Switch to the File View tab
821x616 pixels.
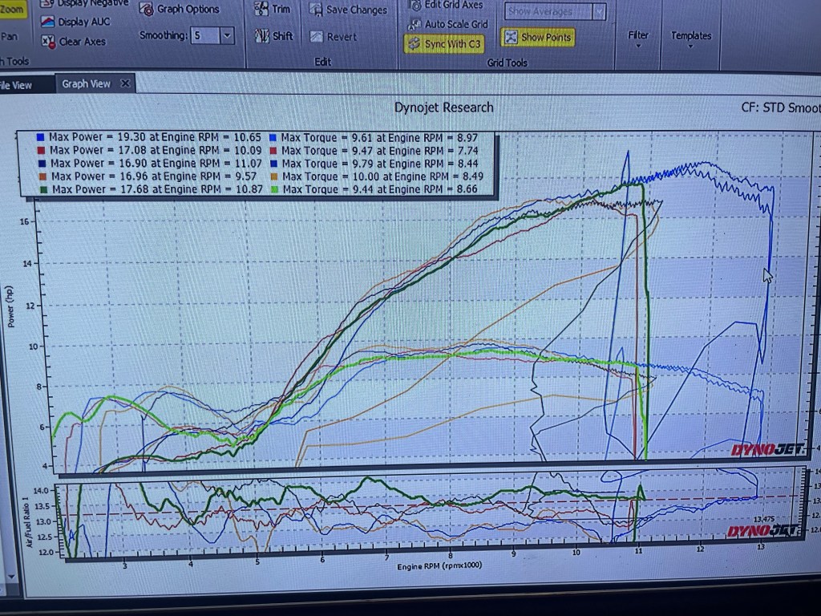coord(16,85)
